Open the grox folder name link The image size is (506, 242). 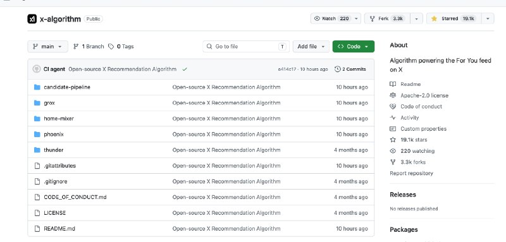point(49,103)
